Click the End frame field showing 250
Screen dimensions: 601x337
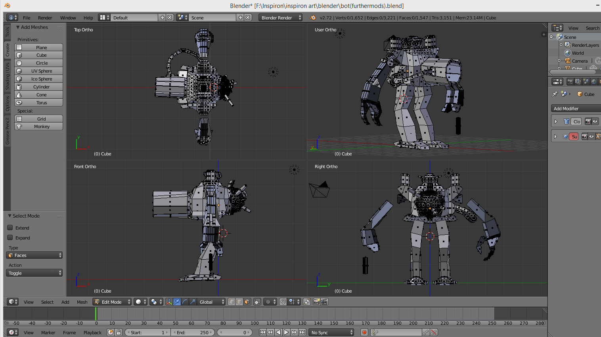point(193,333)
